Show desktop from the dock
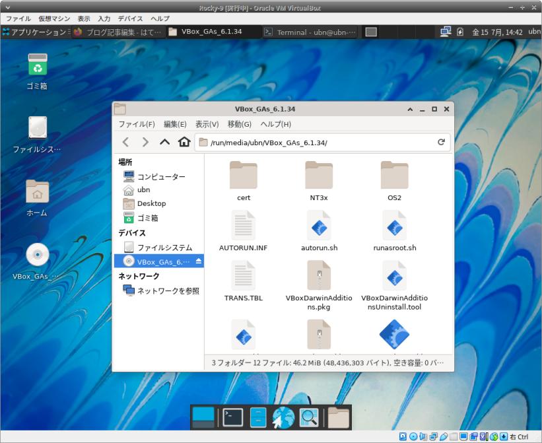542x443 pixels. pyautogui.click(x=203, y=417)
